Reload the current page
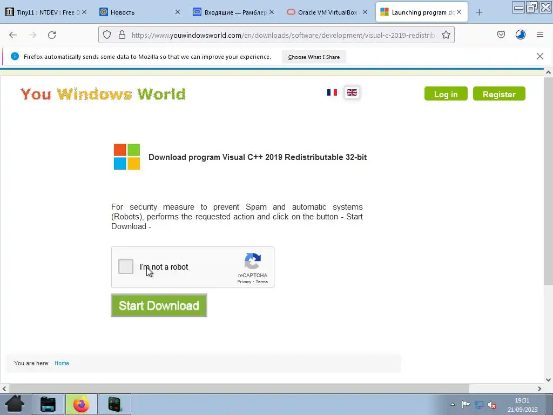This screenshot has height=415, width=553. pos(52,35)
